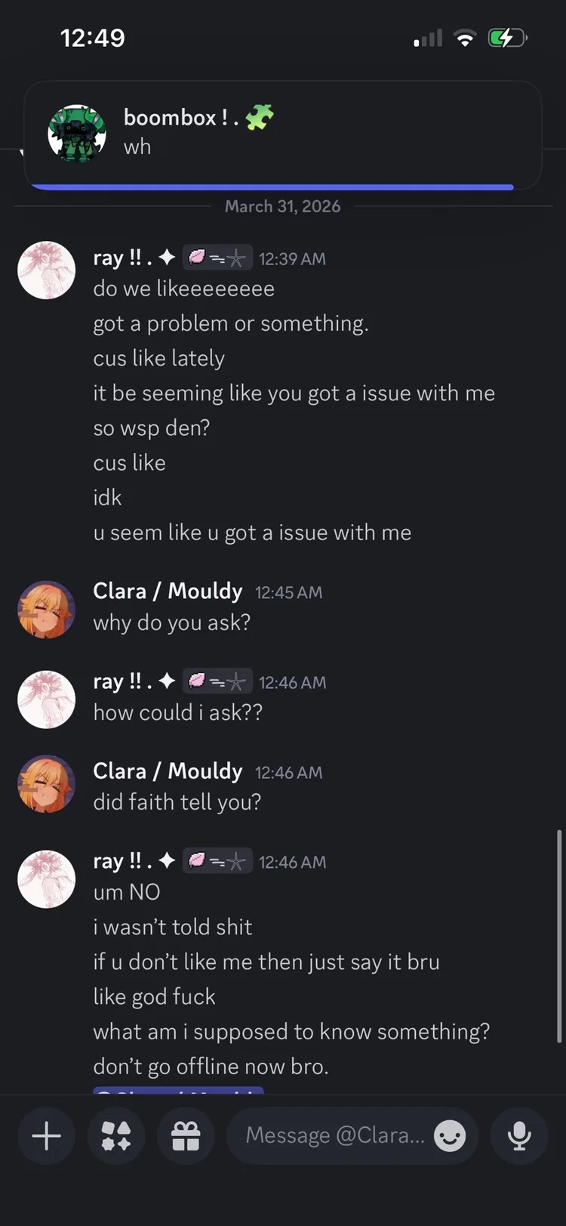Tap the battery icon in status bar
Image resolution: width=566 pixels, height=1226 pixels.
pyautogui.click(x=507, y=38)
